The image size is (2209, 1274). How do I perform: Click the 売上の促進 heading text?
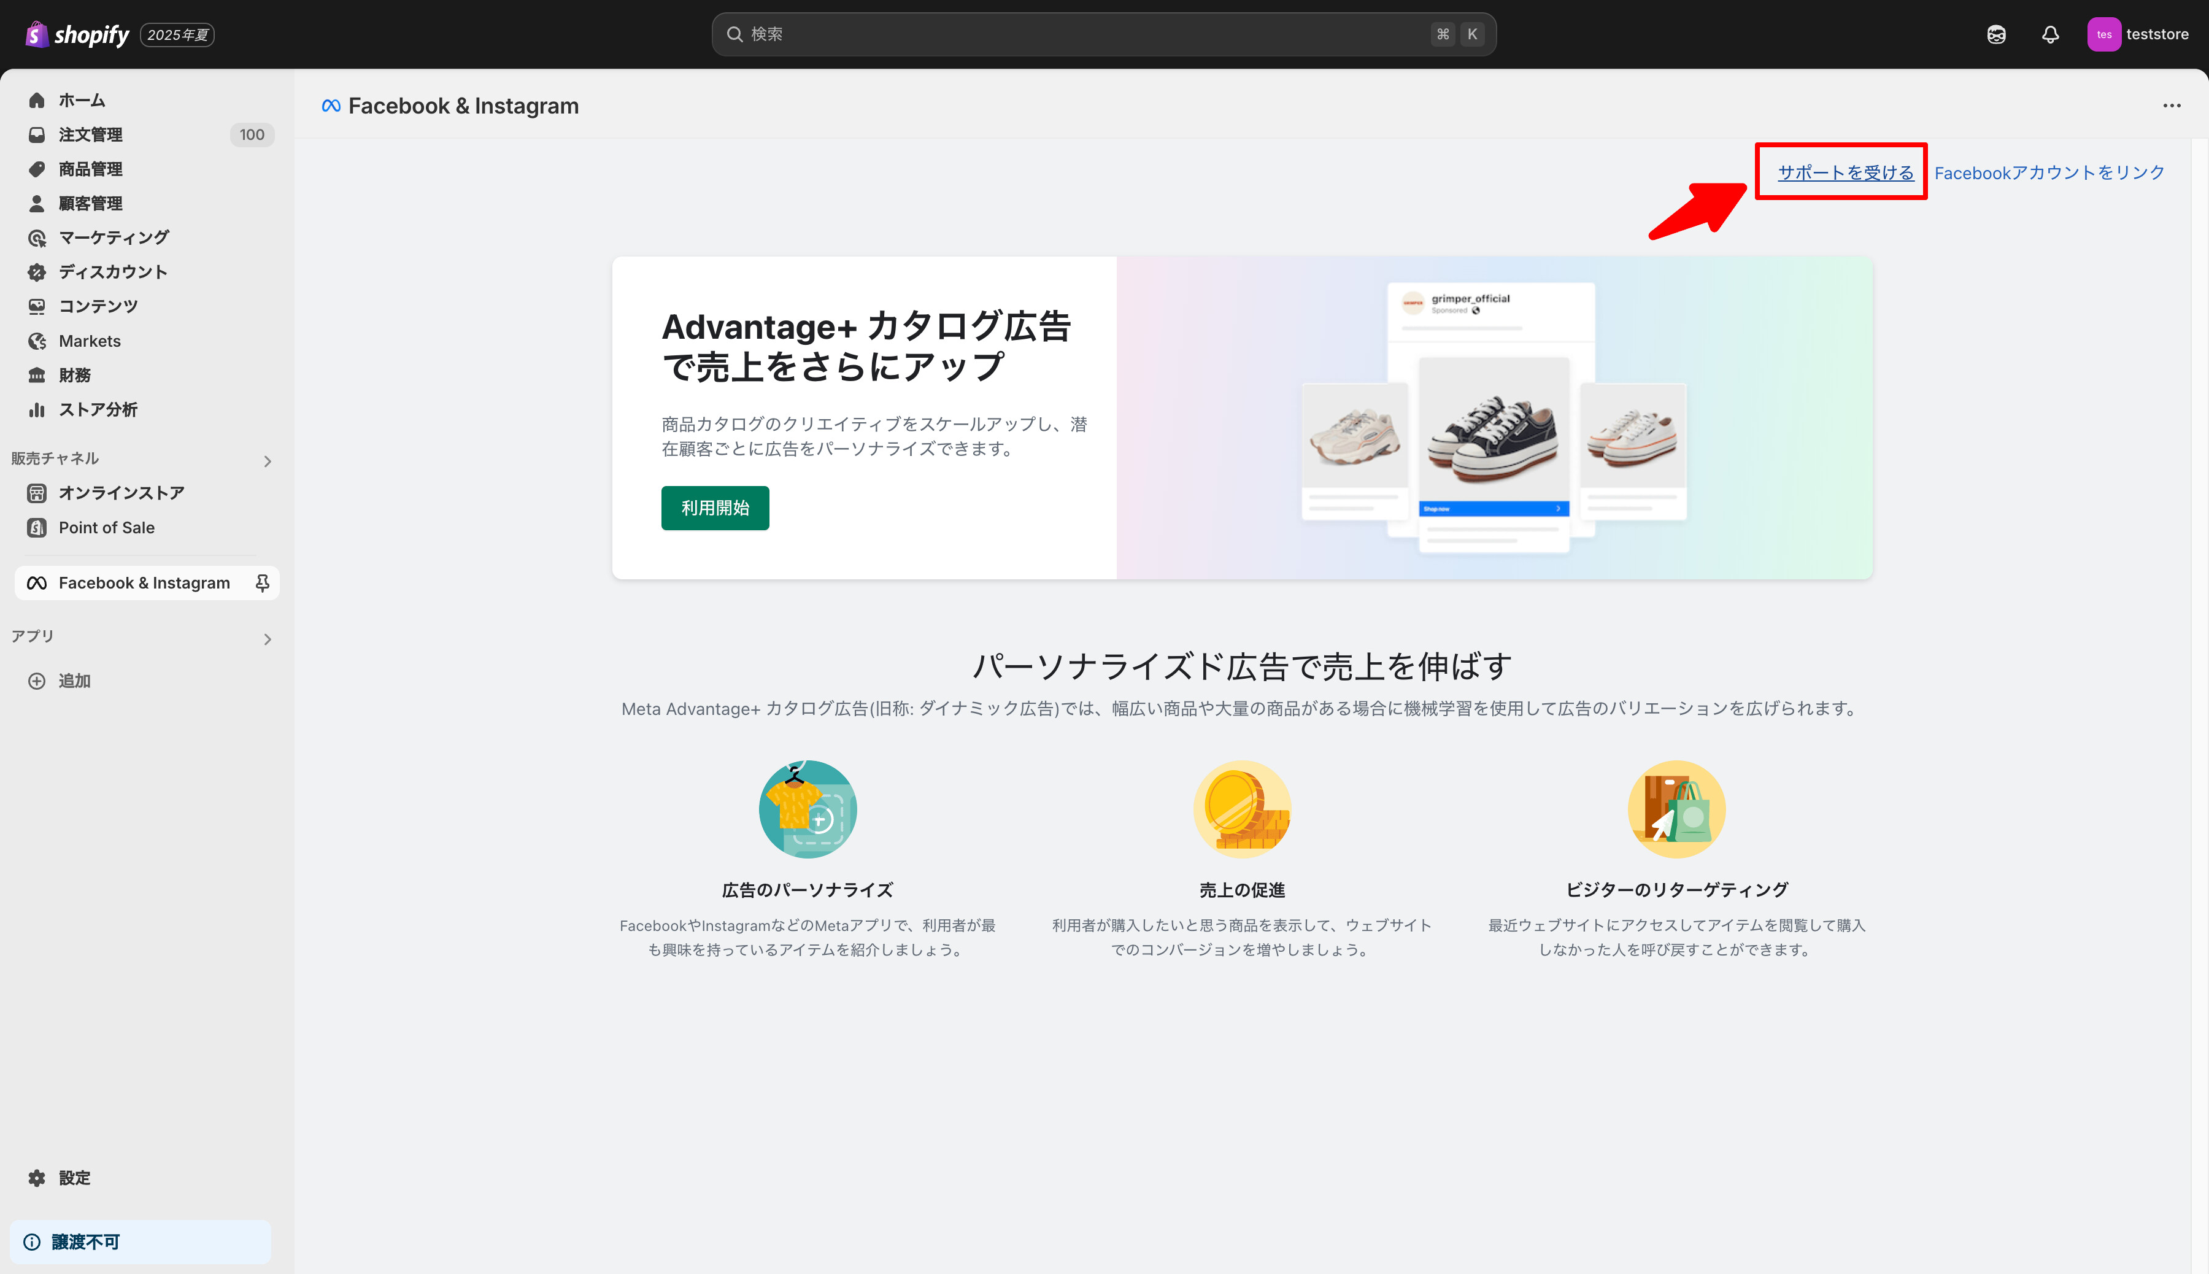(1243, 890)
